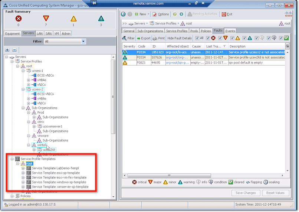The width and height of the screenshot is (299, 212).
Task: Click the navigation tree vertical scrollbar
Action: (x=113, y=97)
